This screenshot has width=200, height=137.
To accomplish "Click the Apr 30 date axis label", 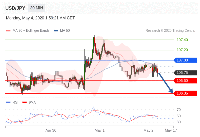I will 51,130.
